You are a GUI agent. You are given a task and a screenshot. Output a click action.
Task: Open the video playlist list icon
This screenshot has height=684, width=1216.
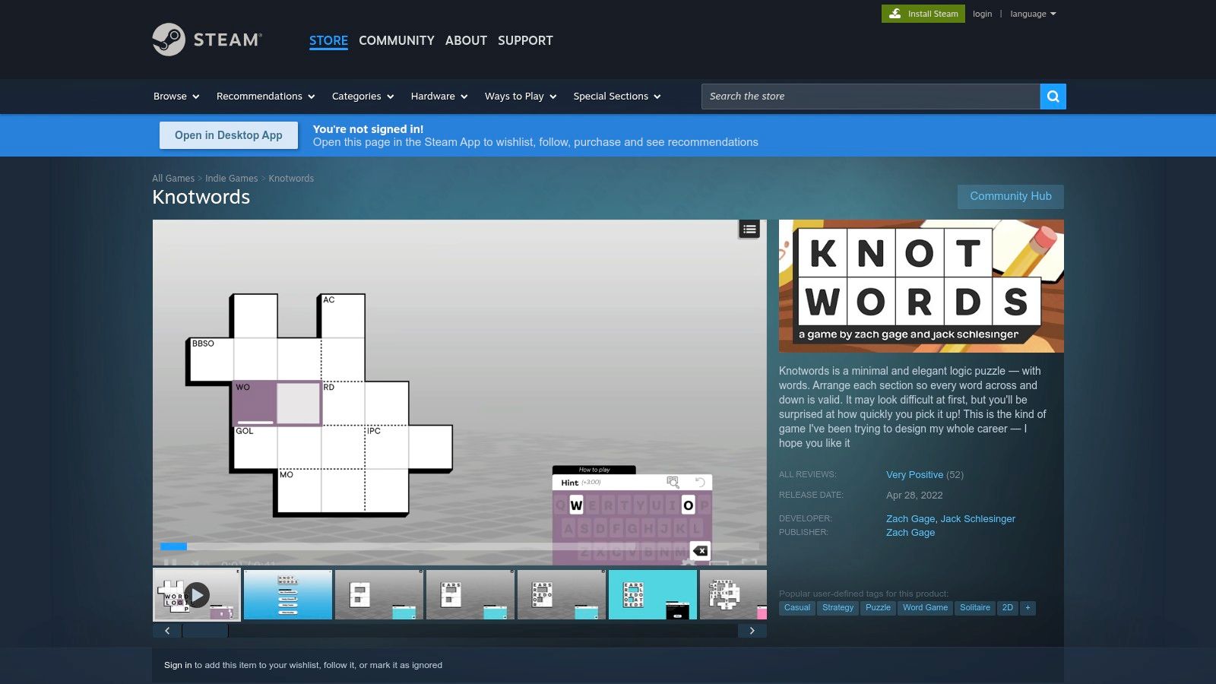point(749,229)
